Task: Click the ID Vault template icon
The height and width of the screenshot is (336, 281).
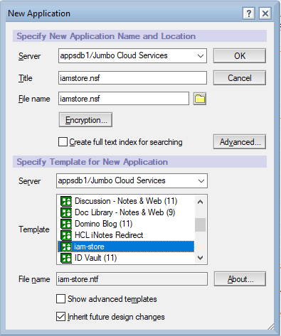Action: 66,258
